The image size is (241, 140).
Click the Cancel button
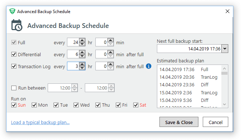tap(215, 122)
